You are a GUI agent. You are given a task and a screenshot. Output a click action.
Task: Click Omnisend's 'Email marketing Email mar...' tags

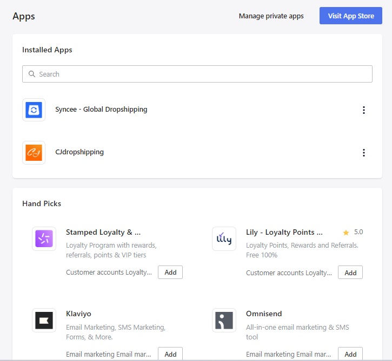coord(289,355)
